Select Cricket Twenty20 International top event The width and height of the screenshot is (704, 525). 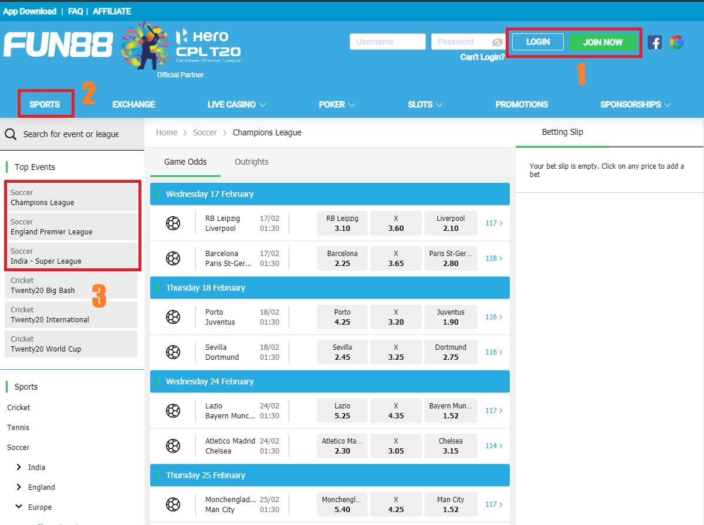(x=71, y=315)
